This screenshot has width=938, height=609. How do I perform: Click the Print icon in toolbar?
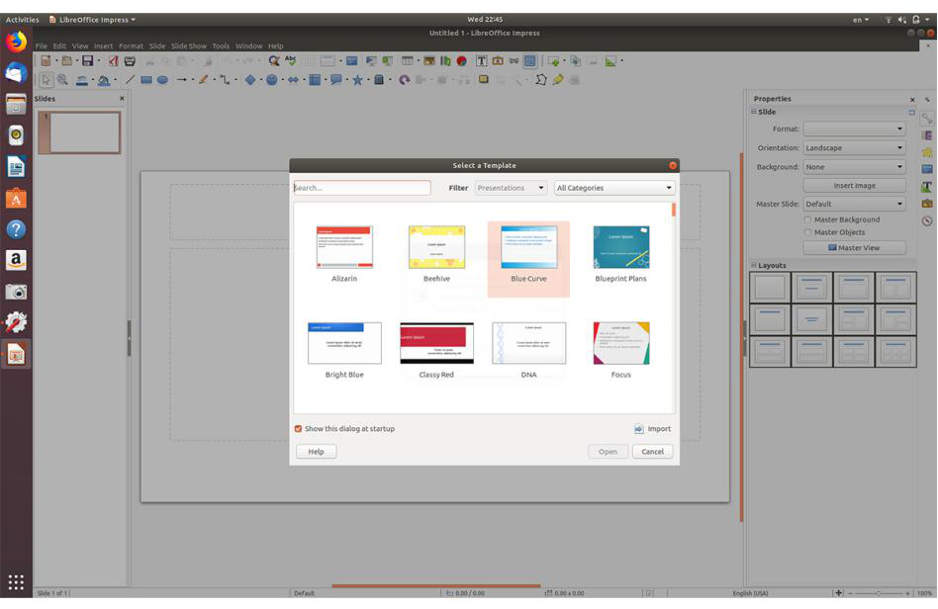[x=130, y=61]
